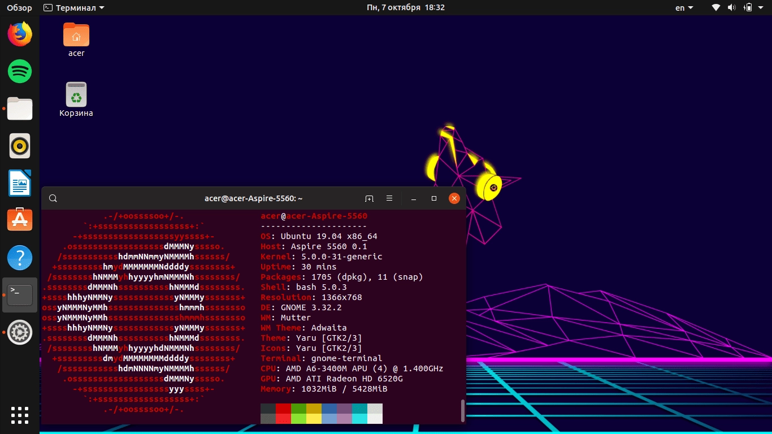Click the Theme: Yaru [GTK2/3] line

311,338
